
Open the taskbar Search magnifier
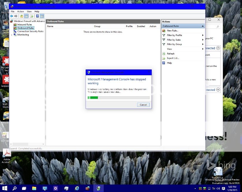pyautogui.click(x=14, y=188)
